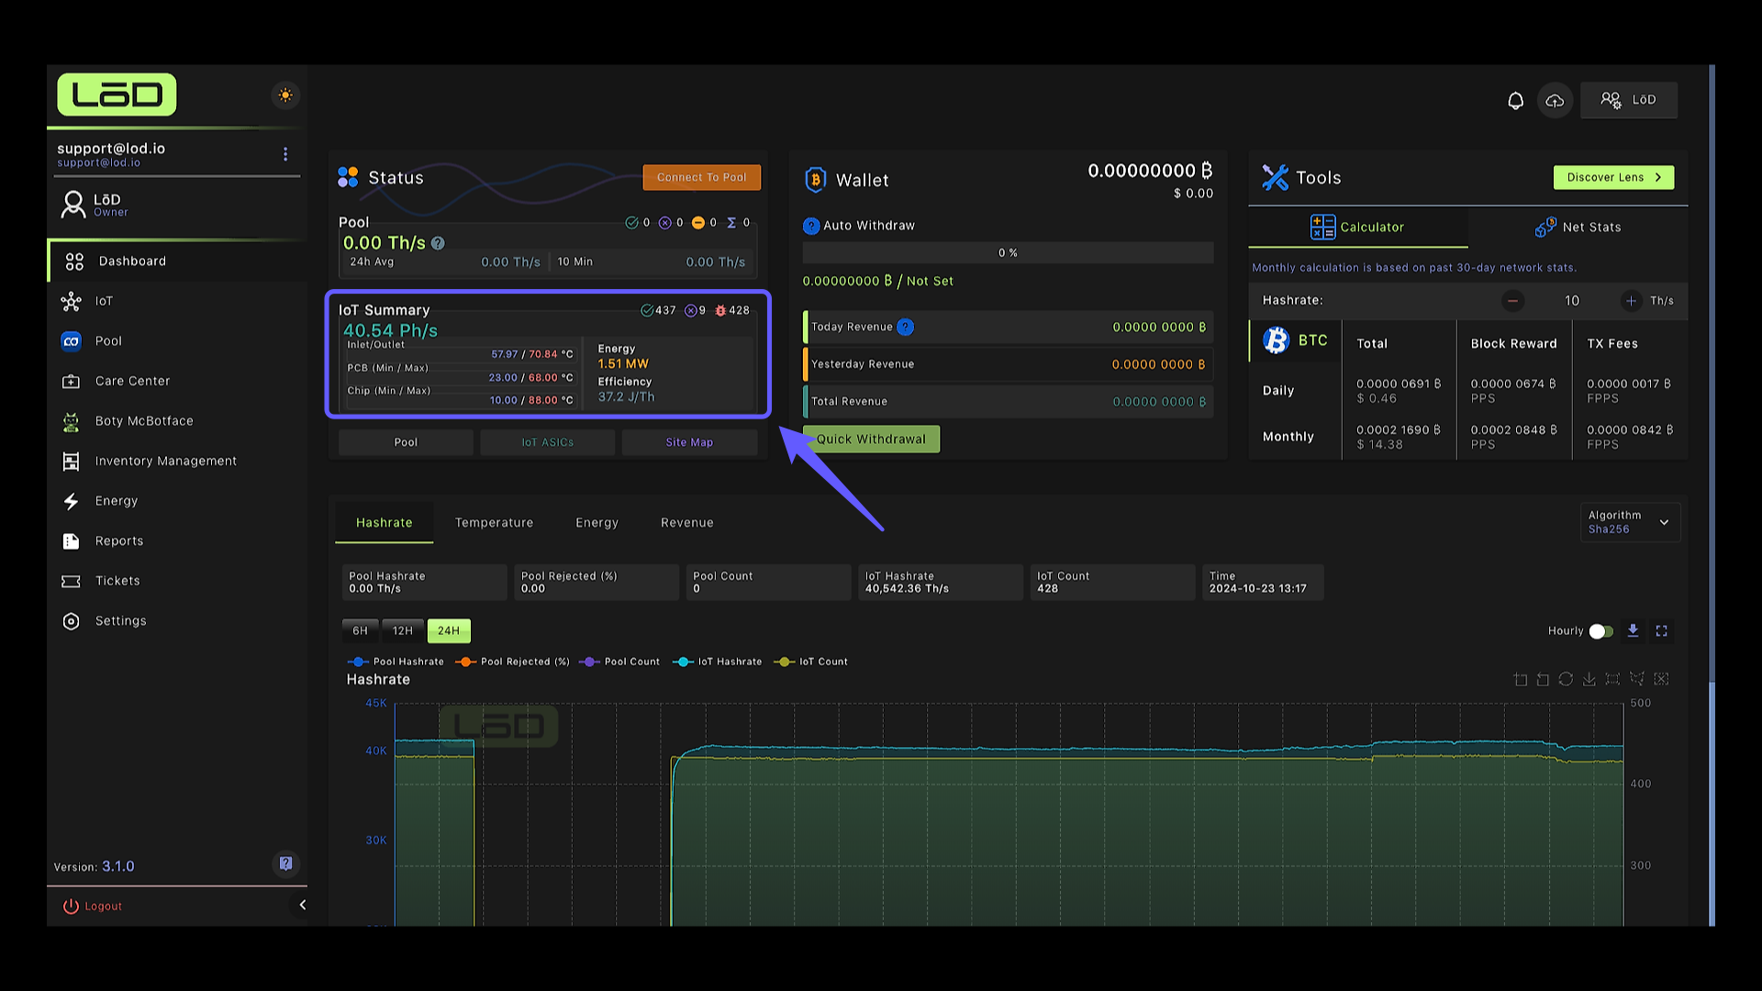Open the Algorithm Sha256 dropdown
The width and height of the screenshot is (1762, 991).
pos(1629,522)
